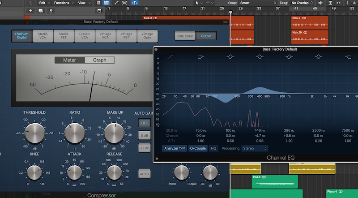Turn Auto Gain OFF button
Image resolution: width=358 pixels, height=198 pixels.
click(x=144, y=123)
